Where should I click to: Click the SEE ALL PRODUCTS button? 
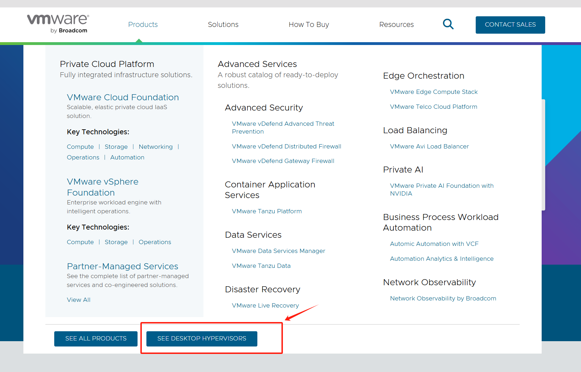[x=95, y=338]
